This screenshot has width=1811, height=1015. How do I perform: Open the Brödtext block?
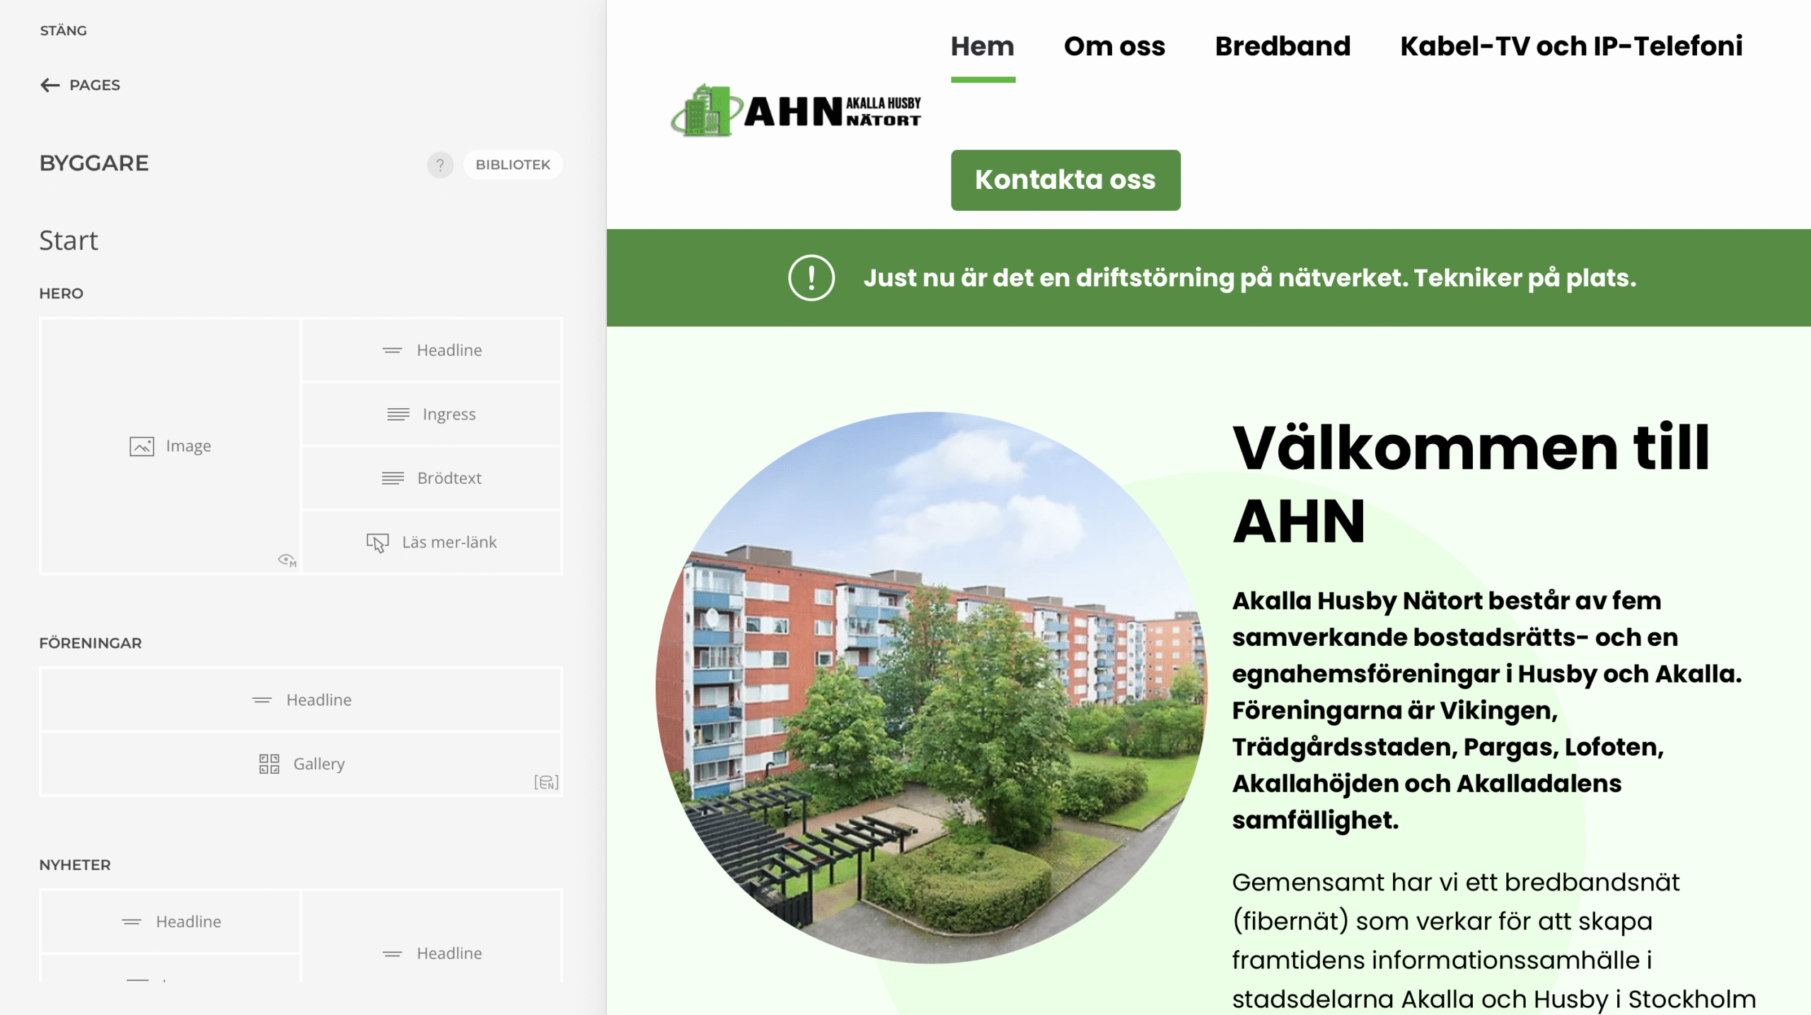click(x=432, y=478)
